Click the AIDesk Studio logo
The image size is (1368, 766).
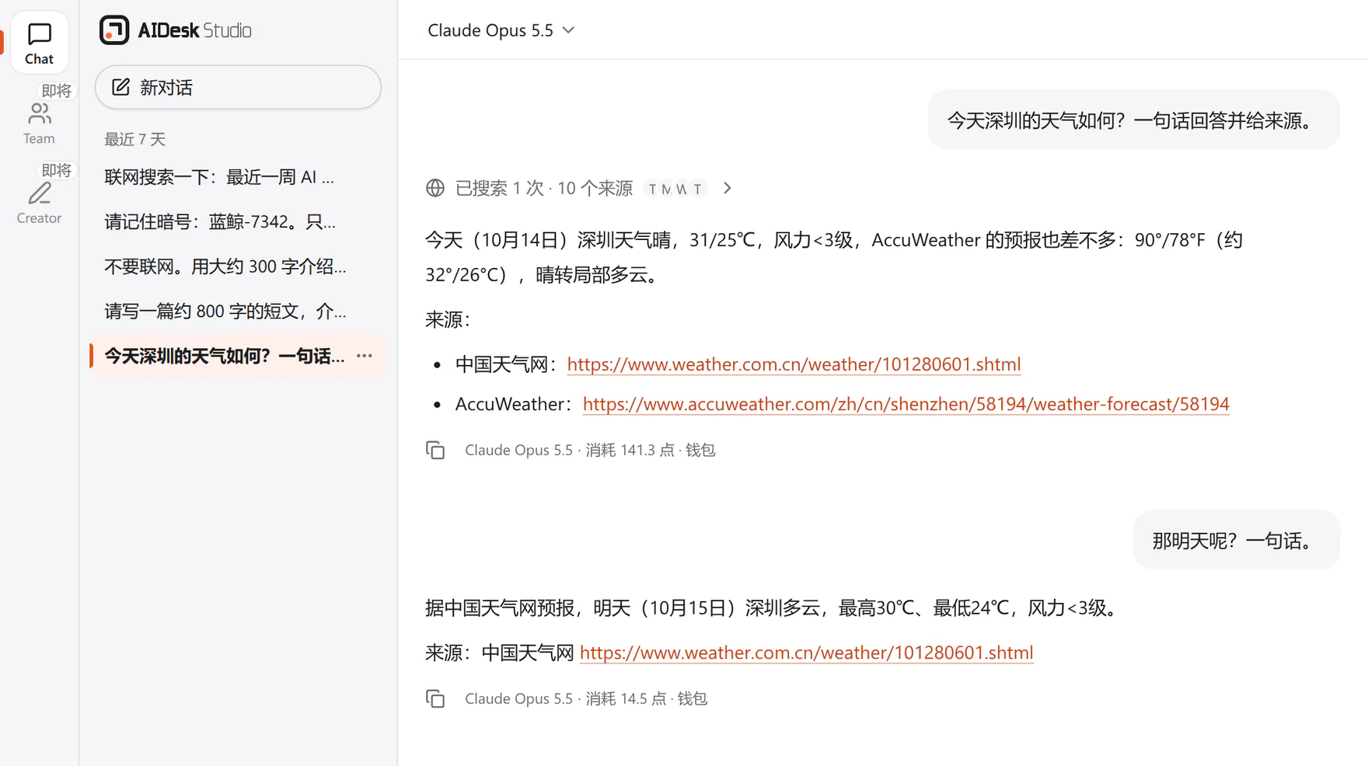point(176,30)
